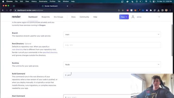Reload the page with the refresh icon
This screenshot has height=98, width=174.
pyautogui.click(x=11, y=10)
